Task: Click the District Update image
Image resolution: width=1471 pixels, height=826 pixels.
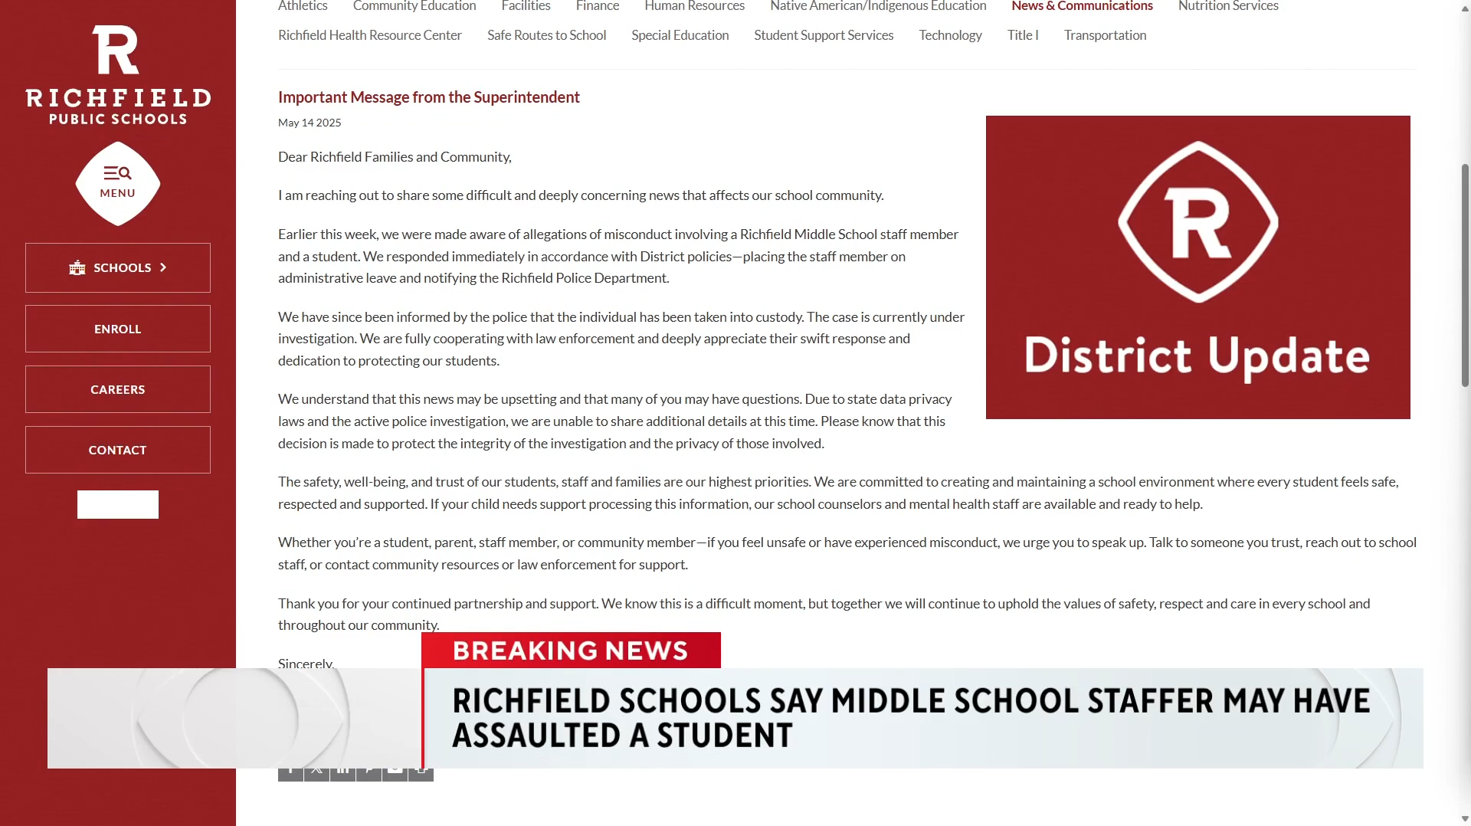Action: [1197, 267]
